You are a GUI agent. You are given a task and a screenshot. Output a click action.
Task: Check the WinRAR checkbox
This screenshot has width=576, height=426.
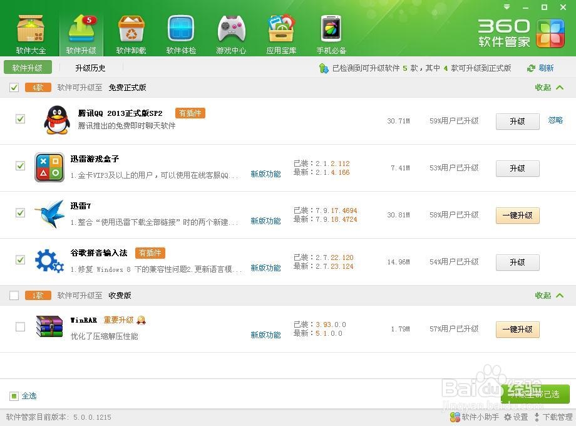20,327
